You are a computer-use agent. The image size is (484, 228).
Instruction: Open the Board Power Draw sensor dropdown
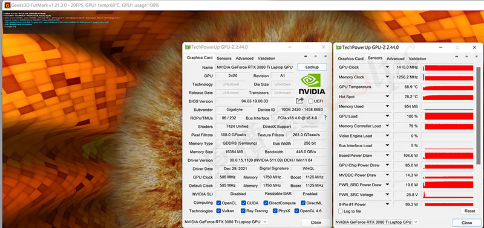(387, 156)
